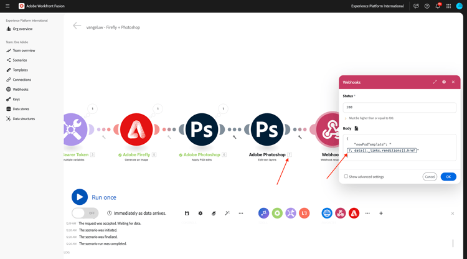Viewport: 467px width, 259px height.
Task: Click the Run once play button
Action: click(80, 197)
